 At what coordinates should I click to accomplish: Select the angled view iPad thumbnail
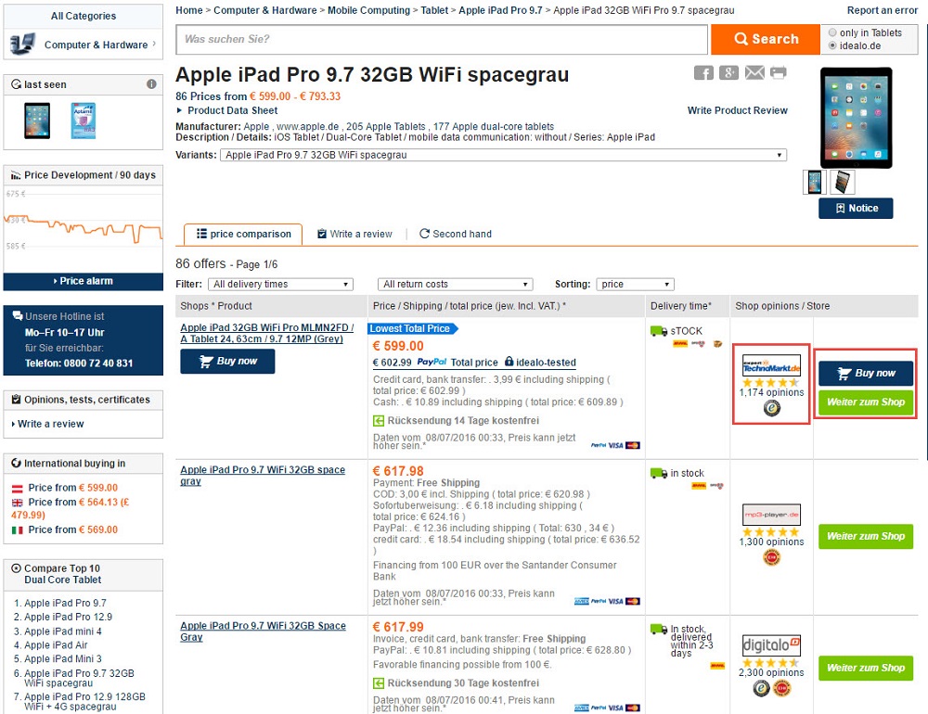point(843,182)
